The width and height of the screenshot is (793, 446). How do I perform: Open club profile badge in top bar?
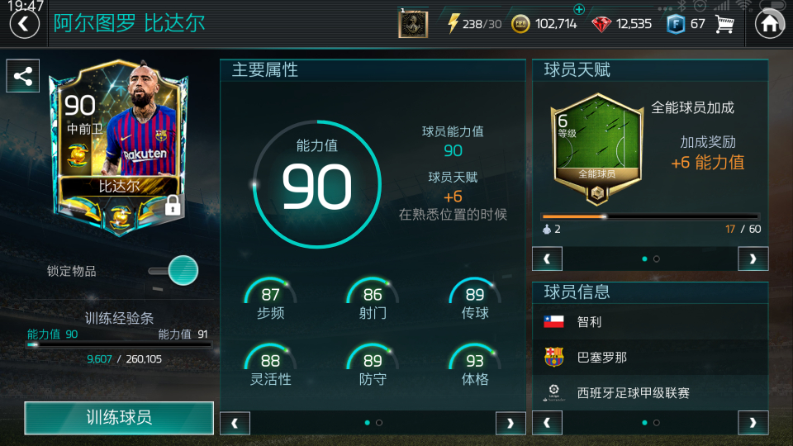click(x=413, y=23)
